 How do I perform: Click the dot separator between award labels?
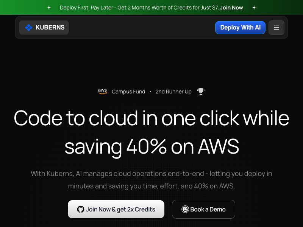click(150, 92)
